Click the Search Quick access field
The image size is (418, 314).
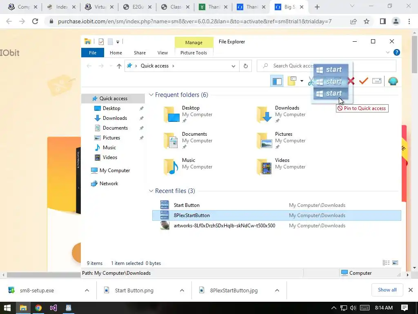pos(326,66)
